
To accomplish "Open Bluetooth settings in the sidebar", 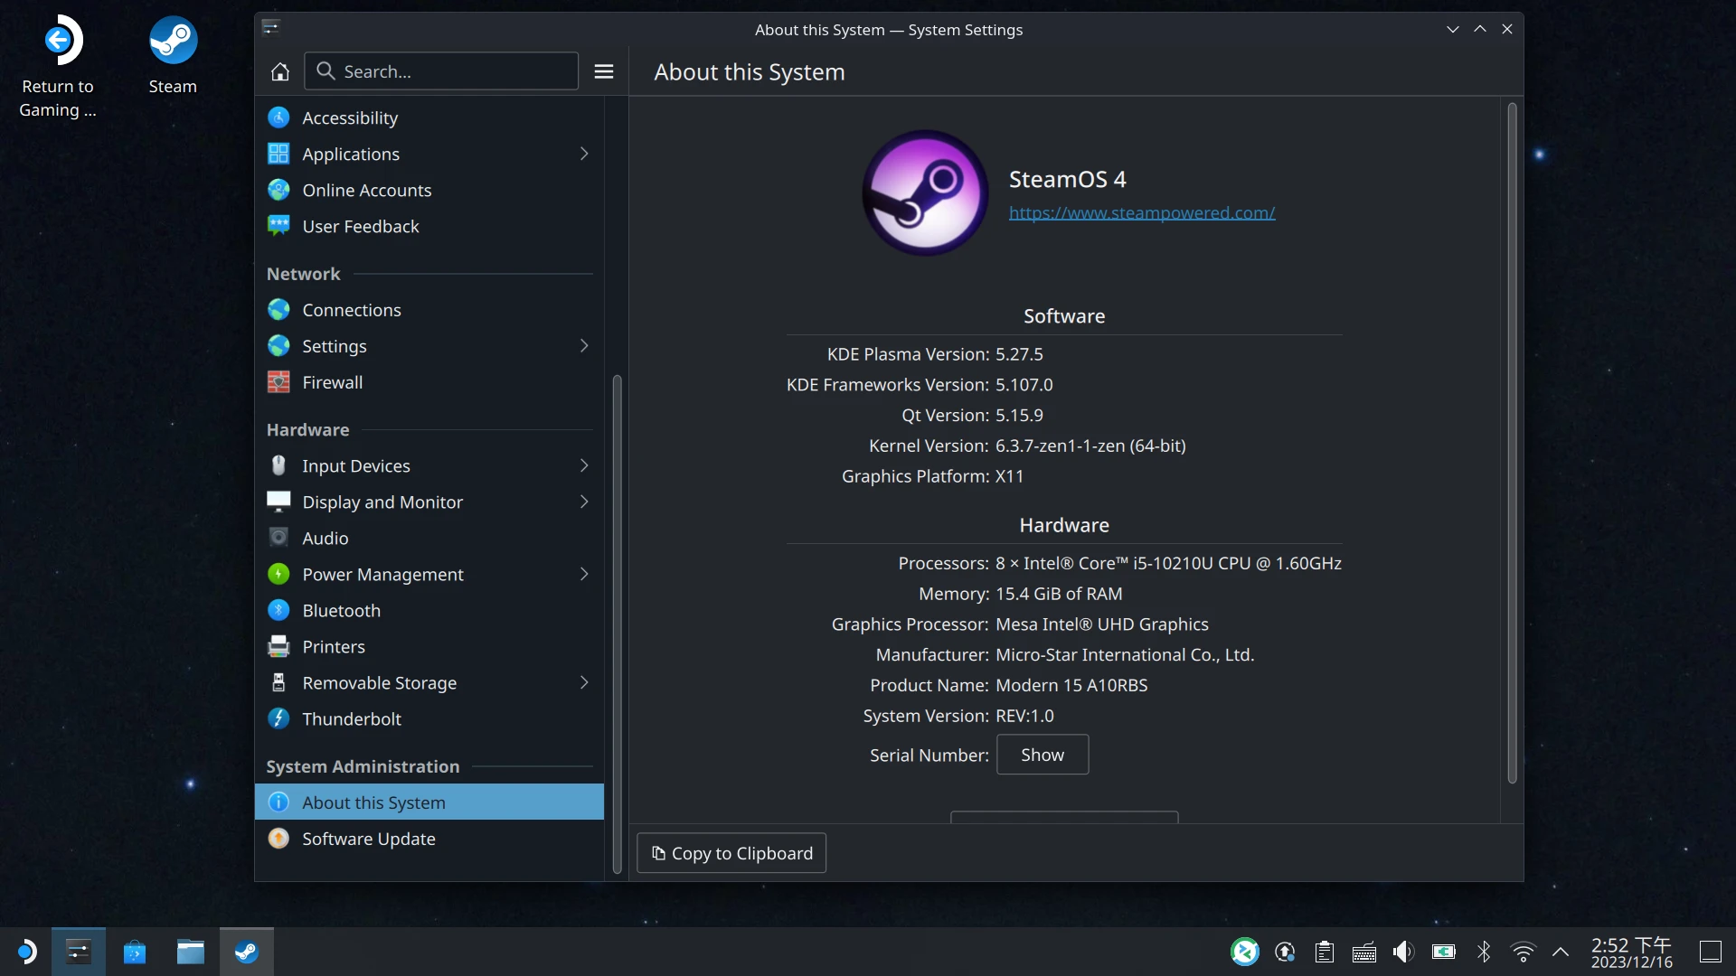I will (x=341, y=611).
